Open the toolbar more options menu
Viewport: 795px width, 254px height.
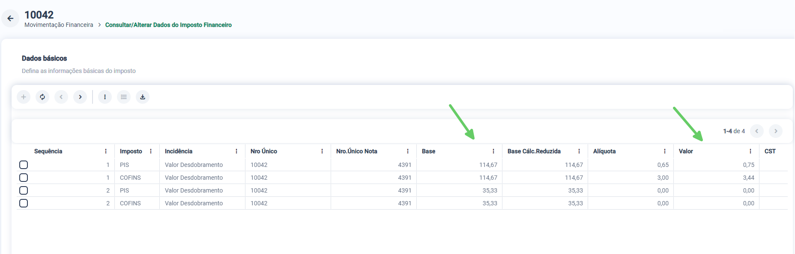(x=105, y=97)
